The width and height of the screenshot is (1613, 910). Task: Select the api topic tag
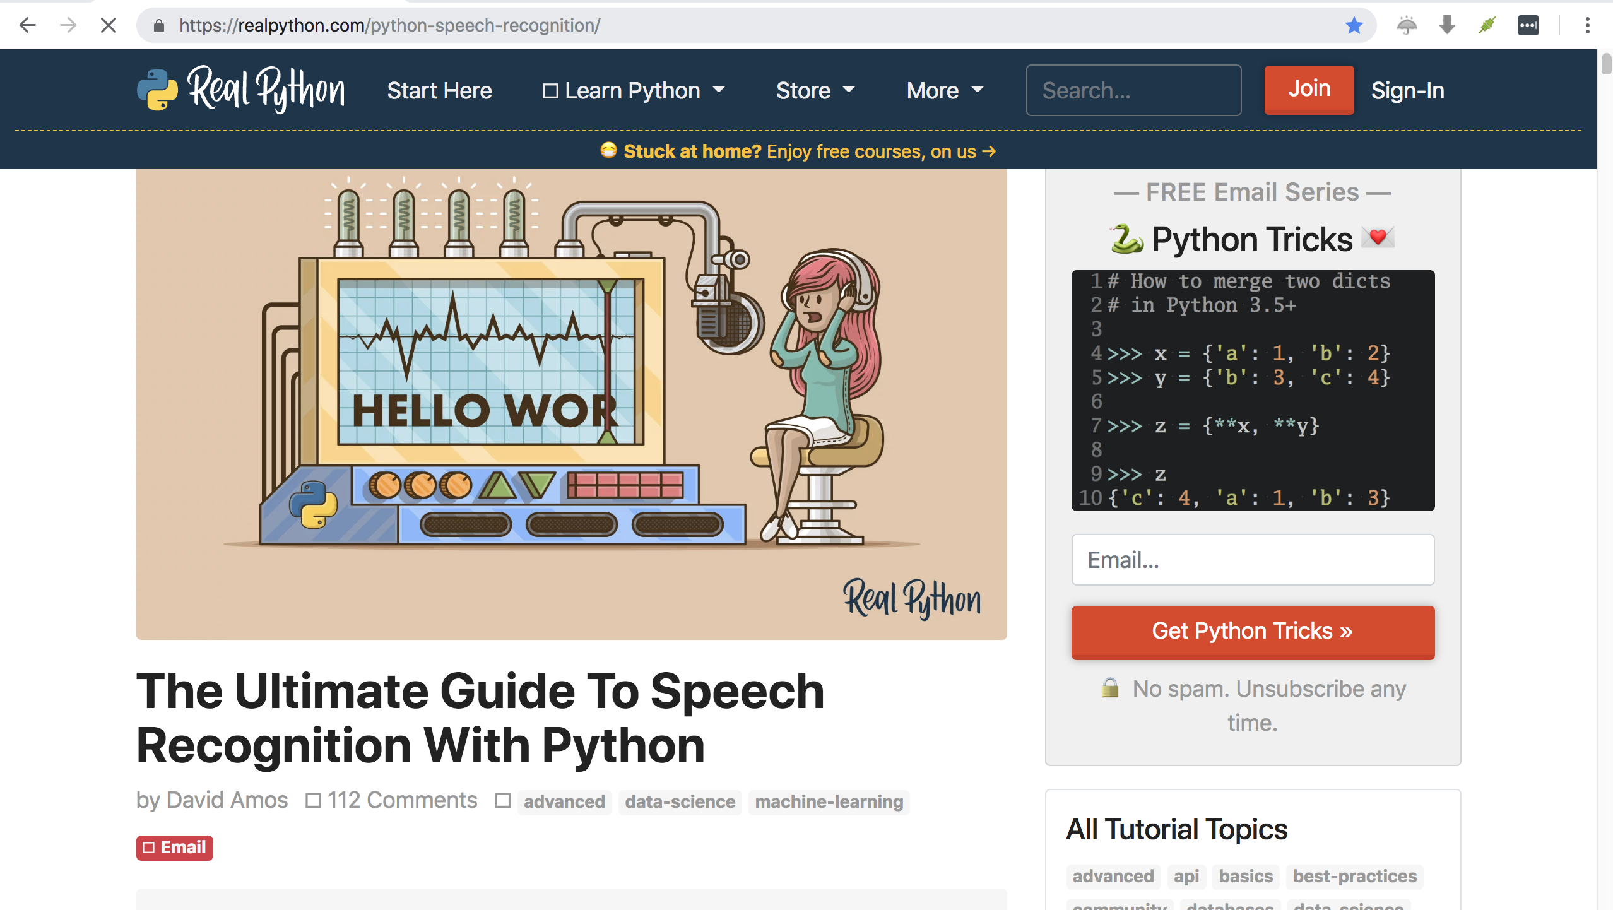(1186, 877)
